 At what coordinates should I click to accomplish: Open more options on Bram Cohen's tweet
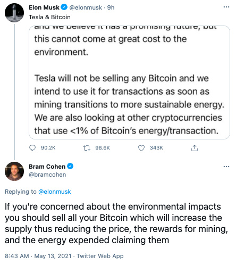pyautogui.click(x=226, y=167)
